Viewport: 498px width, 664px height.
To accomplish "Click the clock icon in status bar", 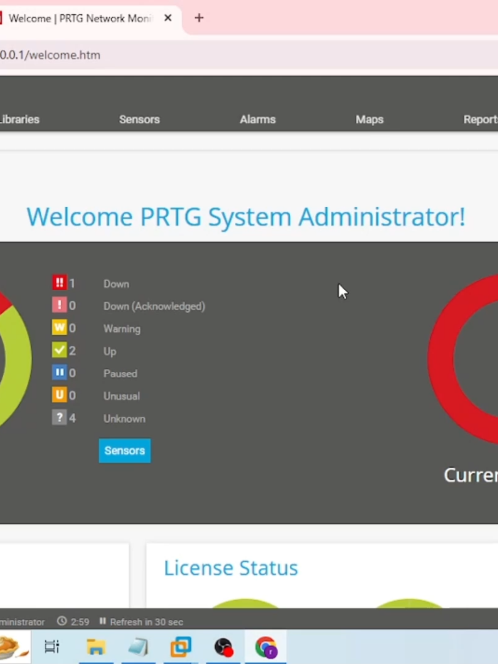I will click(62, 621).
